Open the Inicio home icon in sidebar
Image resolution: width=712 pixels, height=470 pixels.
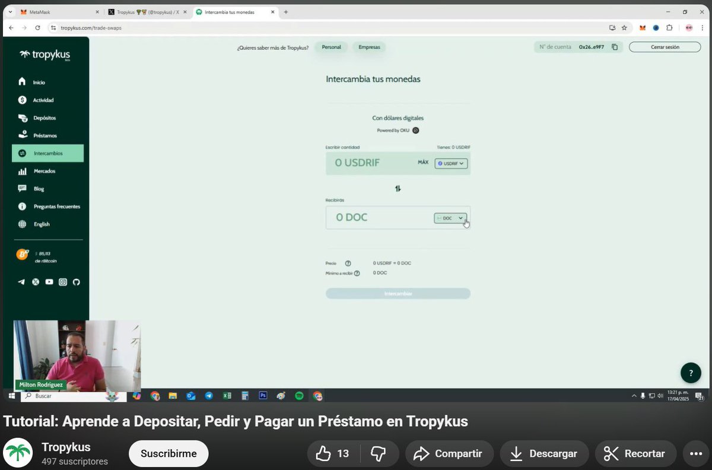(22, 82)
